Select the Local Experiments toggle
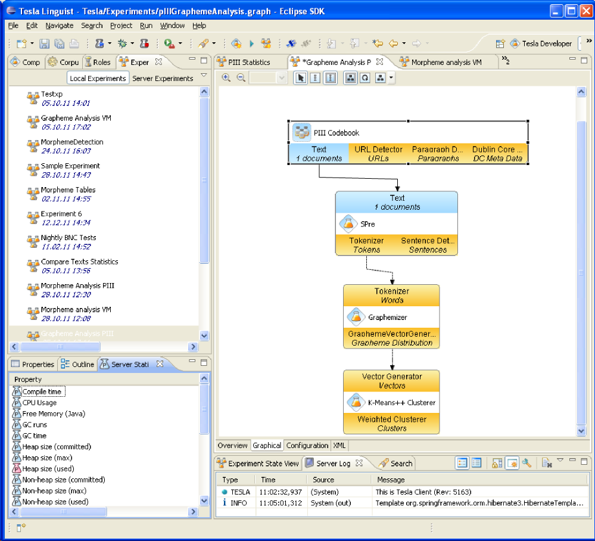The width and height of the screenshot is (595, 541). tap(98, 79)
